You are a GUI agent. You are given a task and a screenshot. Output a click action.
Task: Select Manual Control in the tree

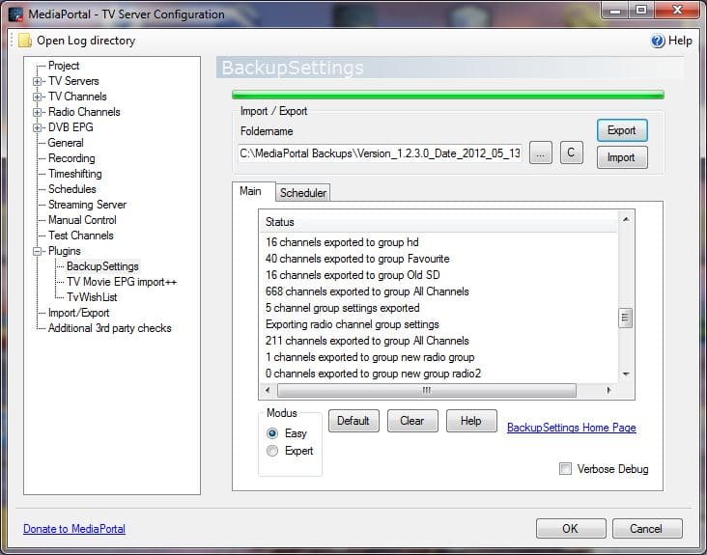(82, 220)
